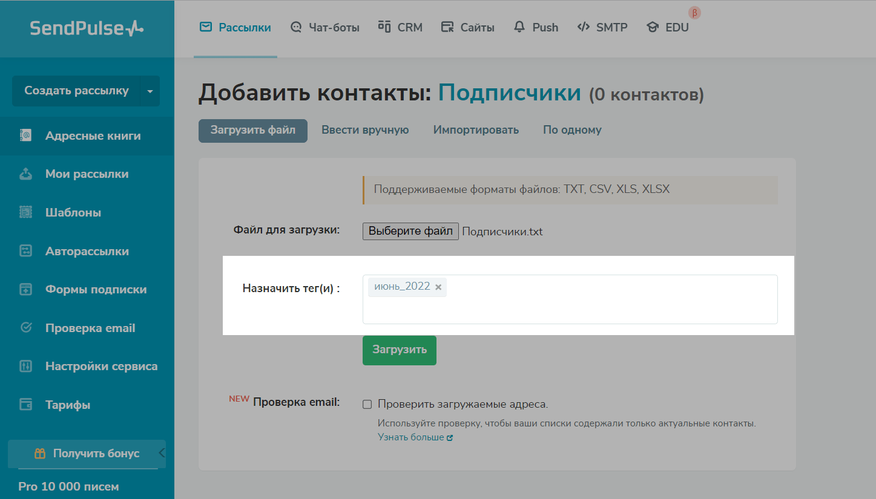
Task: Remove the 'июнь_2022' tag
Action: click(438, 287)
